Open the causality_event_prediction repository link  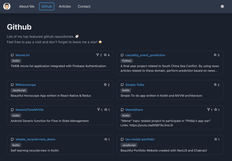click(x=145, y=55)
